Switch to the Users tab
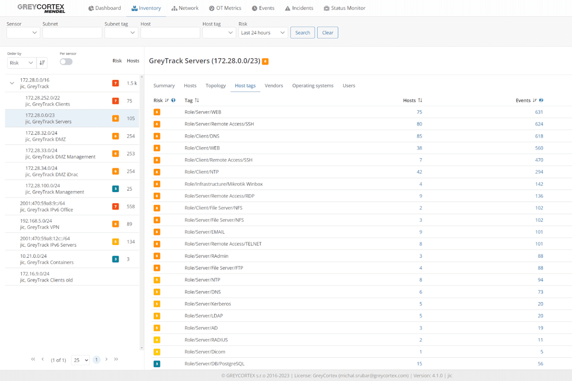 tap(348, 86)
